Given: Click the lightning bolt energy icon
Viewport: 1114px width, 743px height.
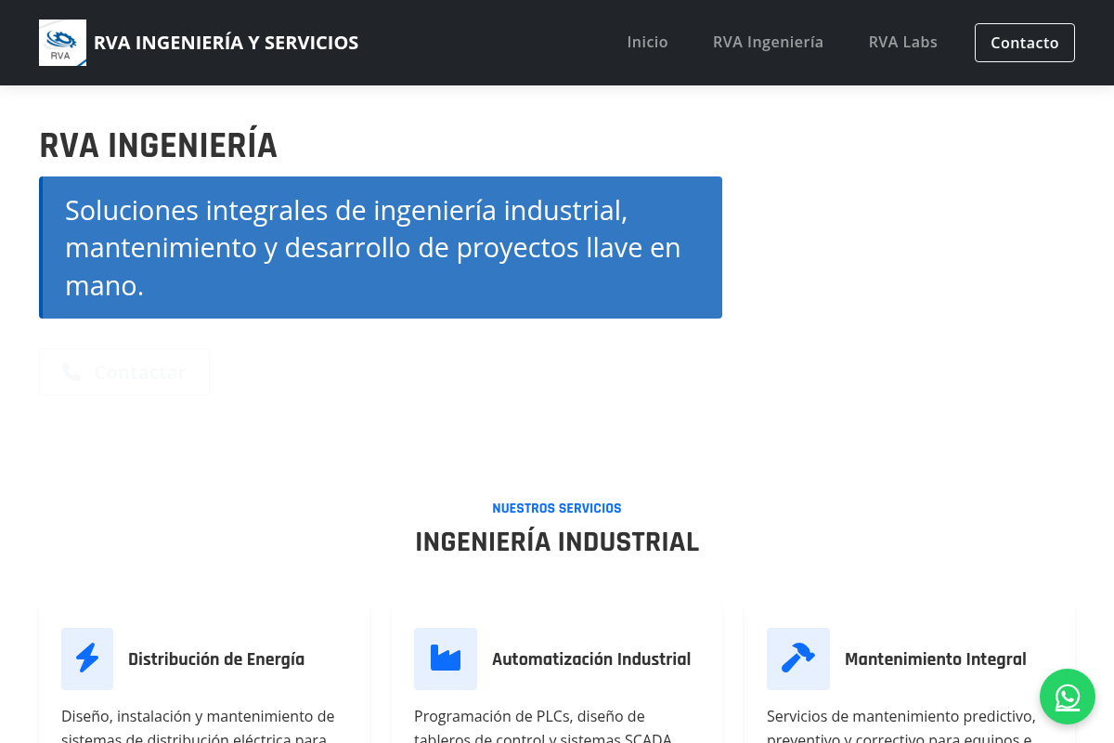Looking at the screenshot, I should [87, 658].
